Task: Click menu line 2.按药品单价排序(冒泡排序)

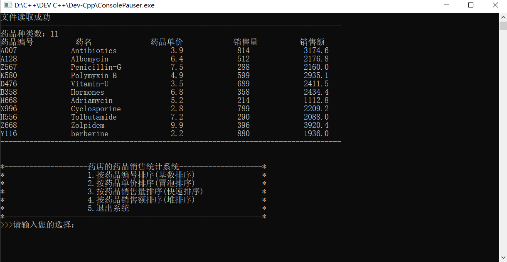Action: [x=142, y=184]
